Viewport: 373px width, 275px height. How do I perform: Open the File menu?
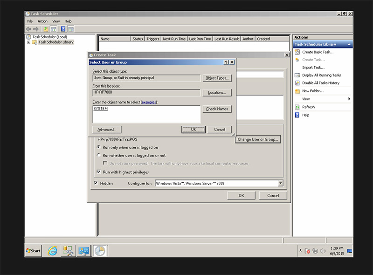30,21
